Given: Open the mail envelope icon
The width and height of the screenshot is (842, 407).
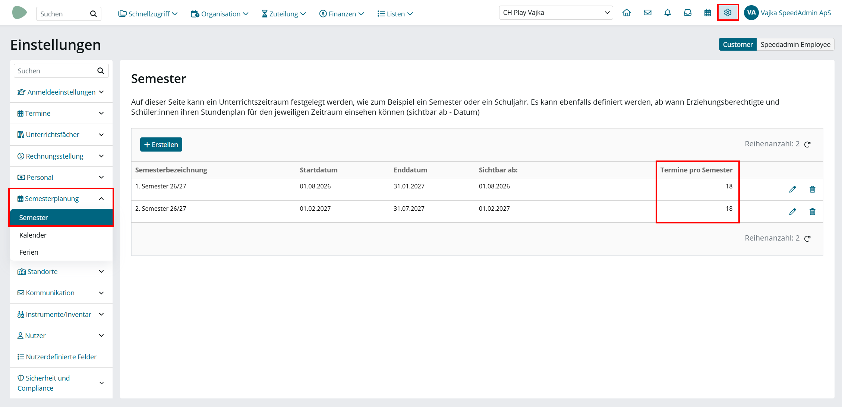Looking at the screenshot, I should (647, 13).
